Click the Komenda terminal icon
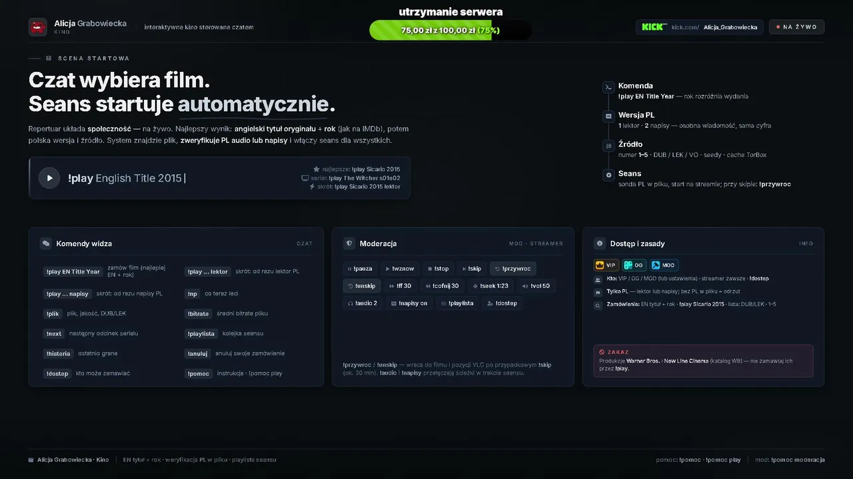 click(608, 87)
